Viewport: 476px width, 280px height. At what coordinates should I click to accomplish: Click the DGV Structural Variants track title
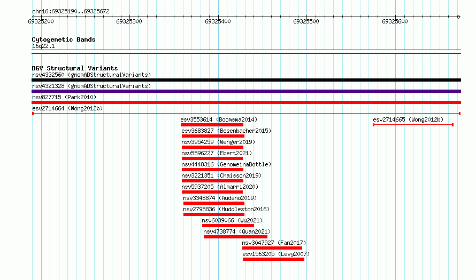coord(75,68)
